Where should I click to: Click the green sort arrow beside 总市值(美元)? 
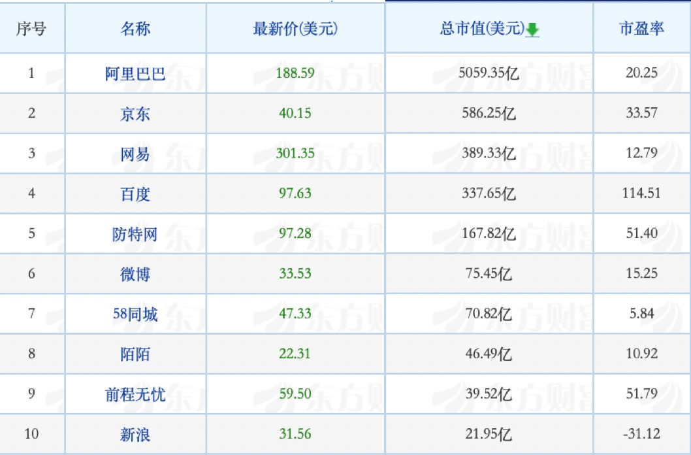pyautogui.click(x=532, y=29)
